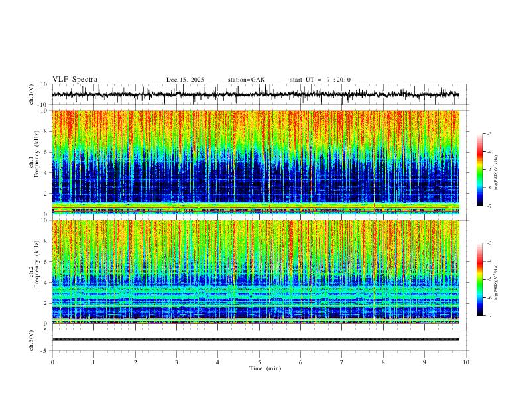Click the "4" kHz tick on ch.1 spectrogram axis
The image size is (525, 406).
46,173
